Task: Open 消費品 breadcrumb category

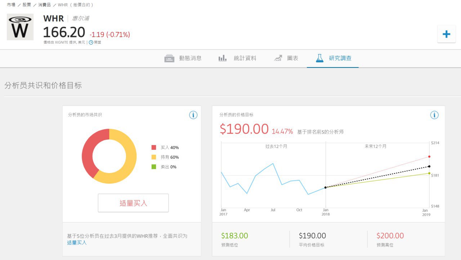Action: coord(44,5)
